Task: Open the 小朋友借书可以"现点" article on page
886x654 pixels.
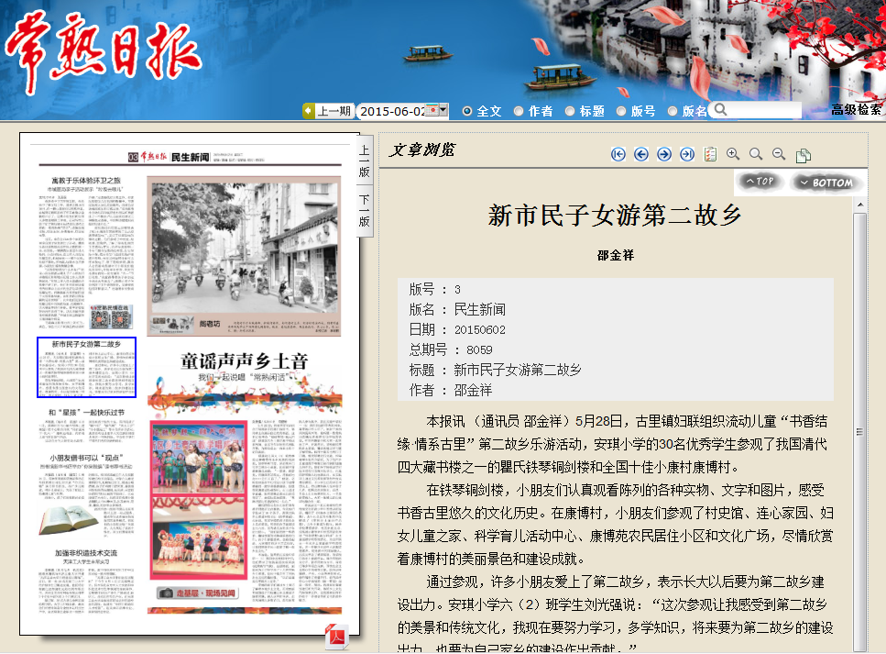Action: pos(86,457)
